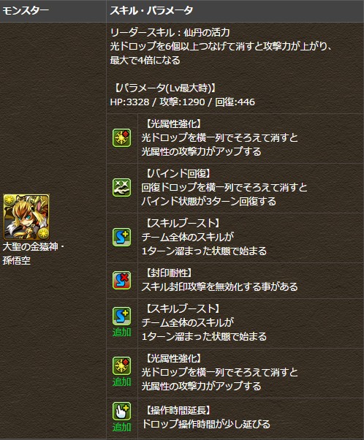Click the 追加 label under the finger icon
This screenshot has height=440, width=364.
point(122,427)
